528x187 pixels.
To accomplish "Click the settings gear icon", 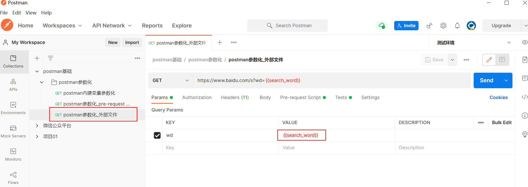I will (443, 26).
